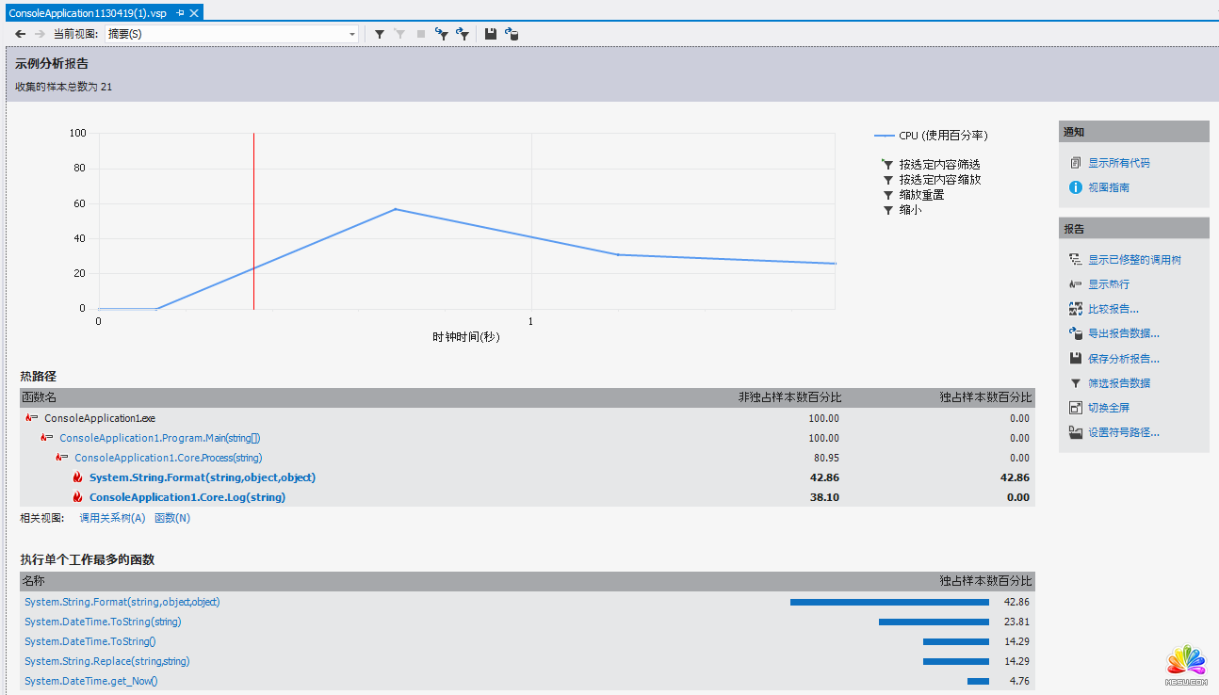Click the 比较报告 compare icon

pos(1076,309)
